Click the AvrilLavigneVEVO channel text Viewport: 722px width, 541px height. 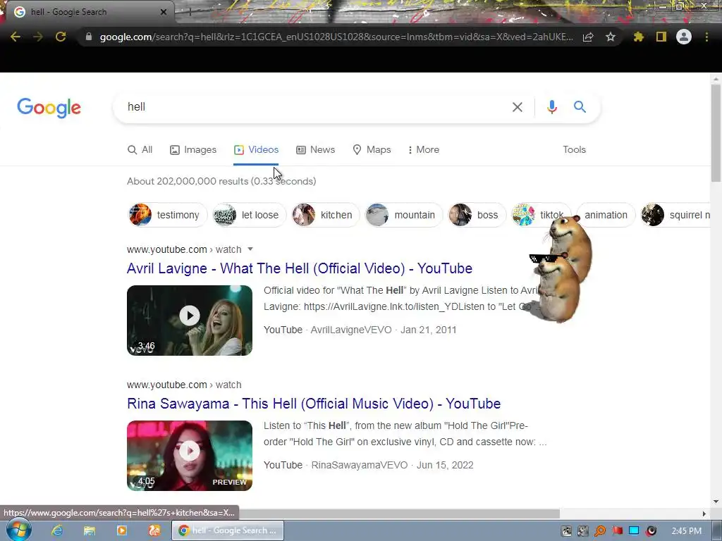click(351, 330)
